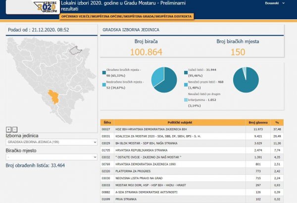
Task: Click the outlined Brčko district on map
Action: pos(76,50)
